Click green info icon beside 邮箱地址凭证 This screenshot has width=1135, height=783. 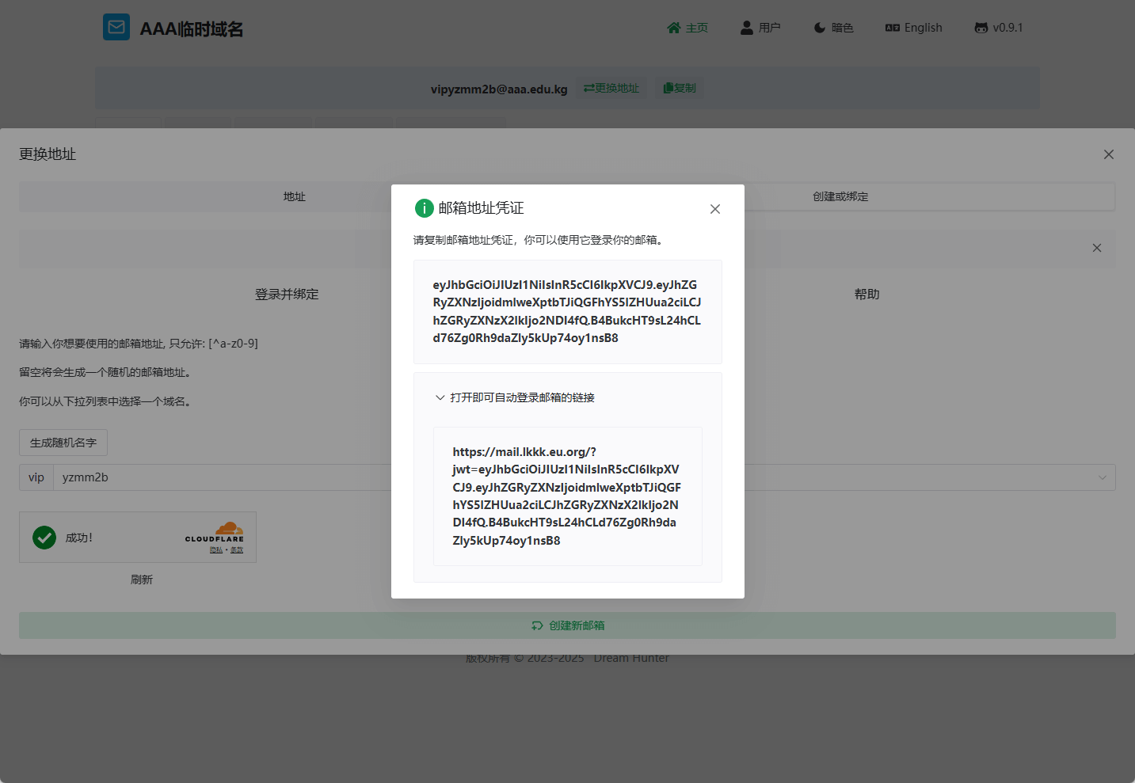pos(425,208)
